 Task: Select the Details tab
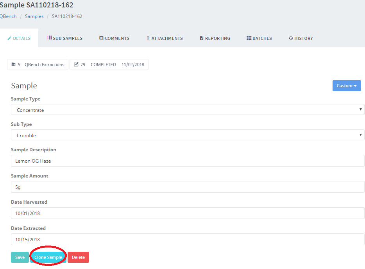click(x=19, y=38)
